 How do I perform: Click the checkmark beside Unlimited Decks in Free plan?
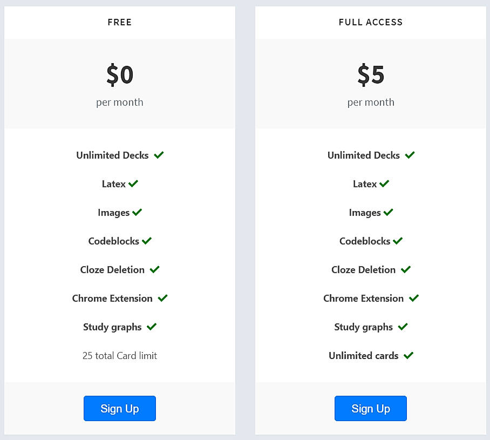click(x=159, y=155)
